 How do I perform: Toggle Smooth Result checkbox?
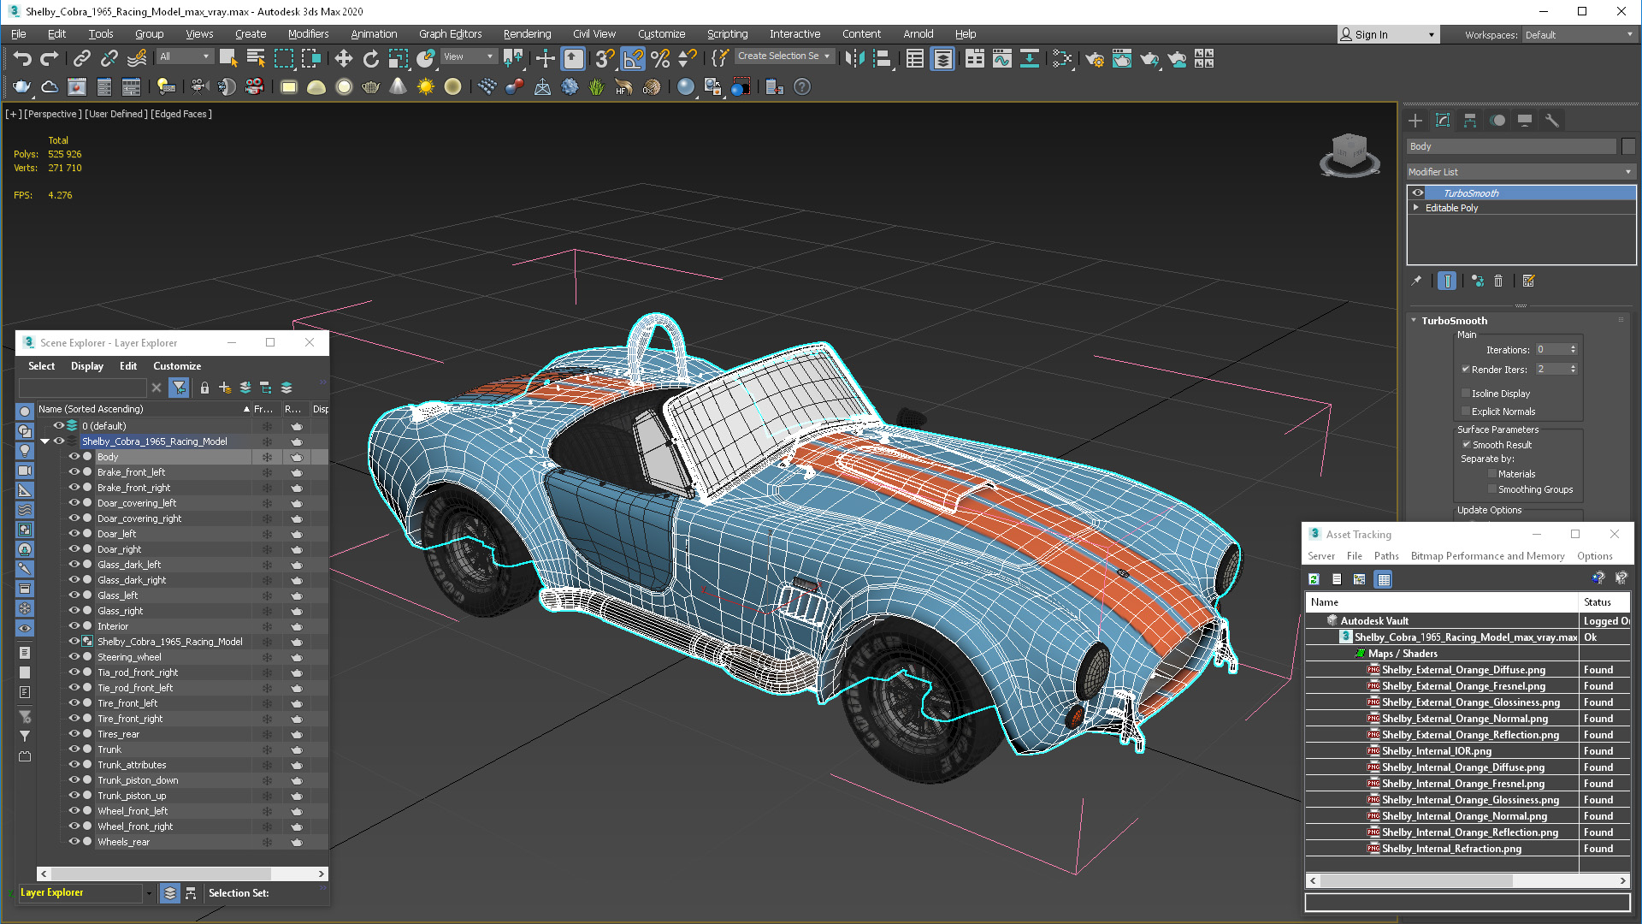[1466, 445]
